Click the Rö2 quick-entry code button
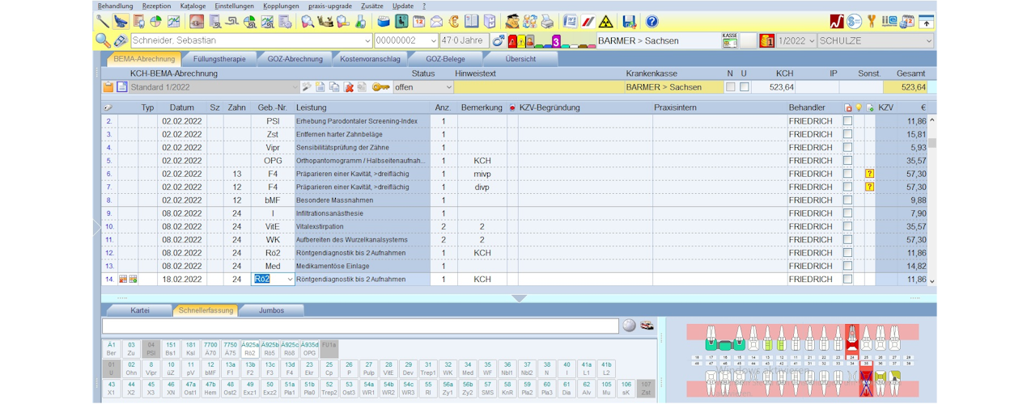This screenshot has height=404, width=1027. [249, 349]
